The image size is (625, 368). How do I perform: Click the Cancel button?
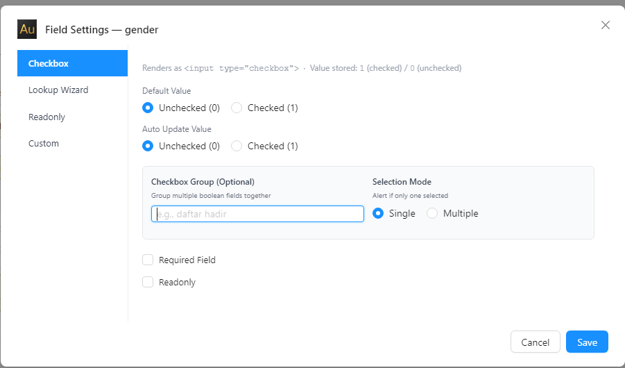coord(536,342)
